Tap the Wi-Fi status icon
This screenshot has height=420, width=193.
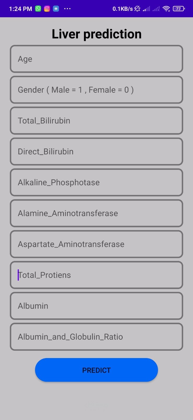pyautogui.click(x=166, y=9)
